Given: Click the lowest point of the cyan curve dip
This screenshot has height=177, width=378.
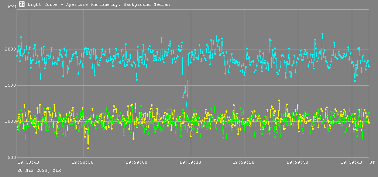Looking at the screenshot, I should click(186, 105).
